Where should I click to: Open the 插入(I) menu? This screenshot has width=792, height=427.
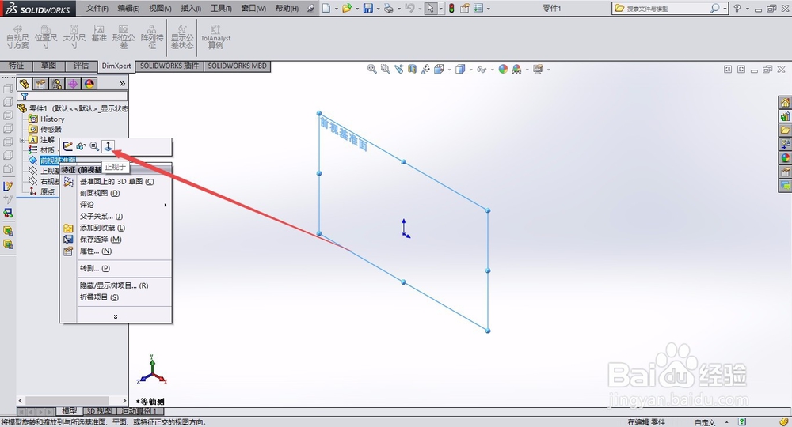click(190, 8)
